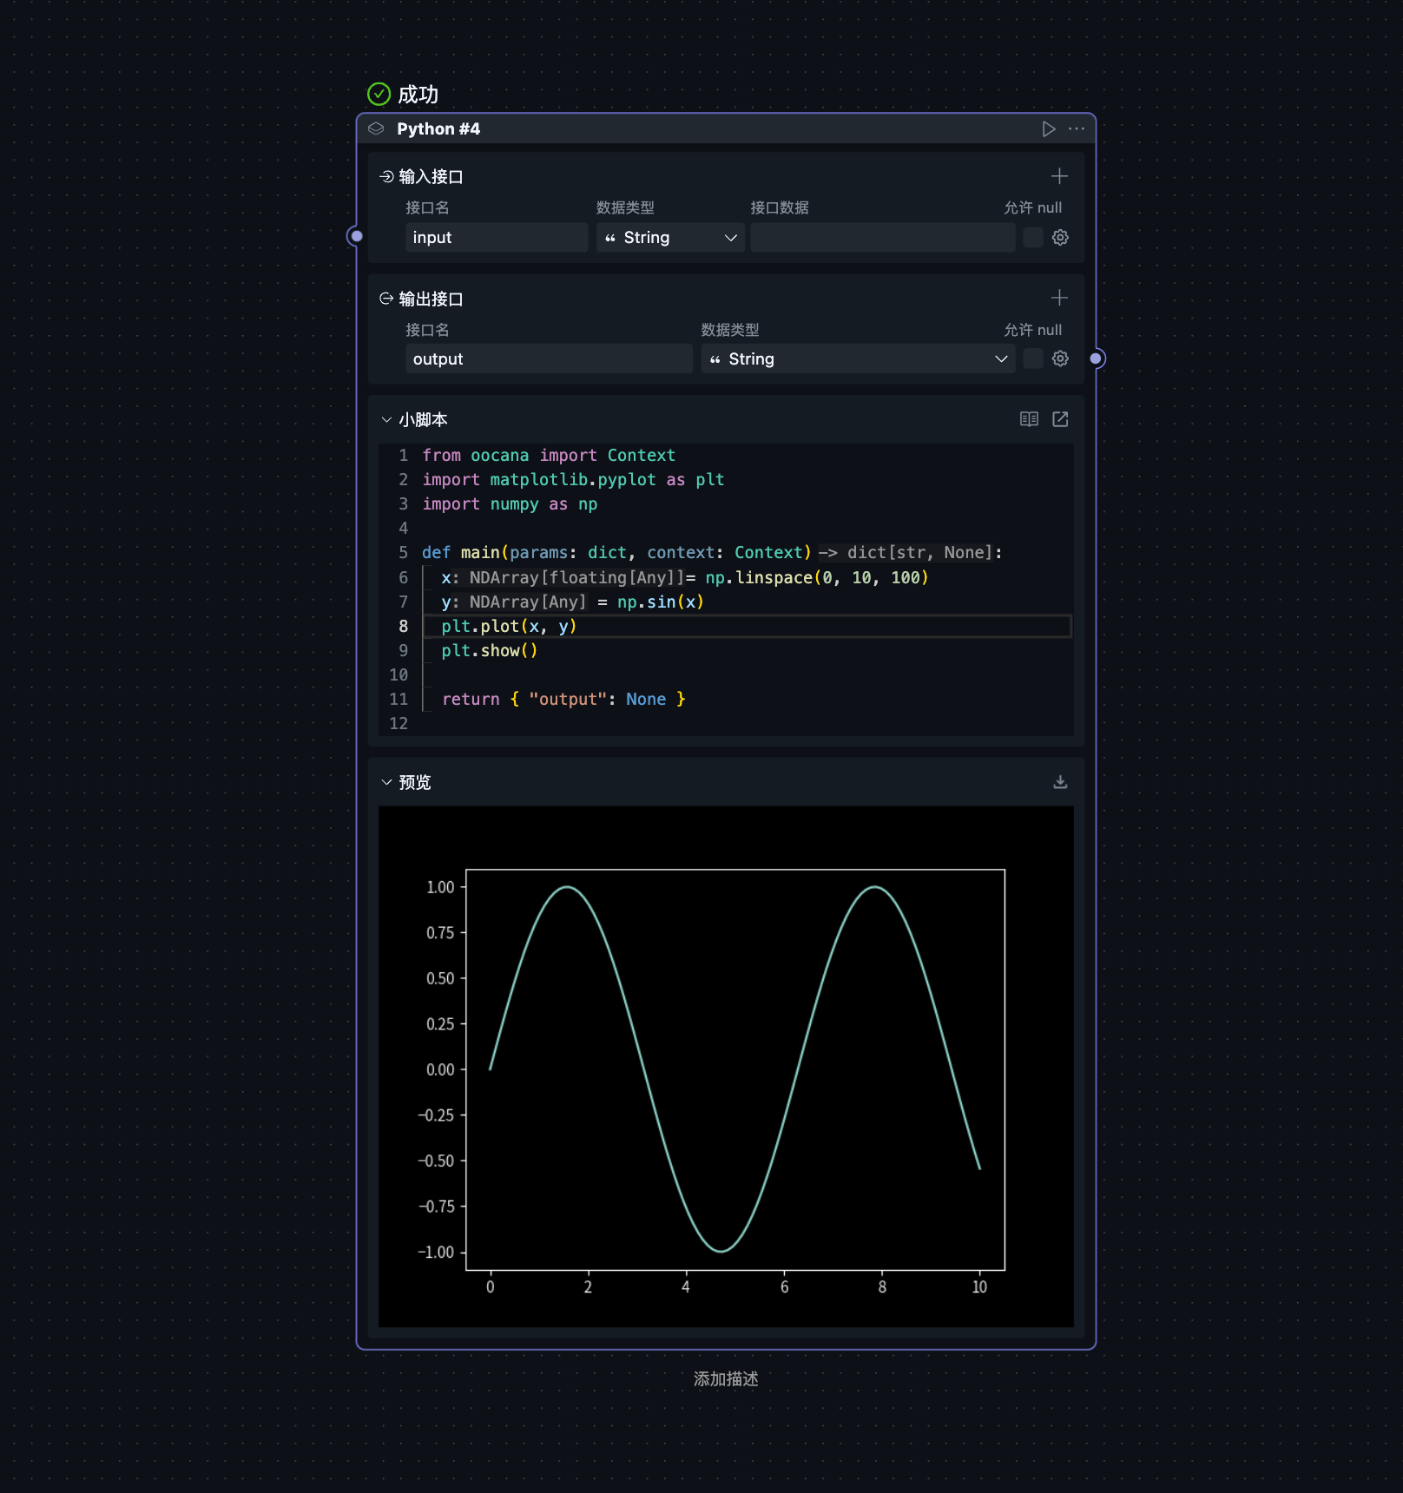Place cursor on plt.plot(x, y) line
Screen dimensions: 1403x1493
[x=509, y=626]
